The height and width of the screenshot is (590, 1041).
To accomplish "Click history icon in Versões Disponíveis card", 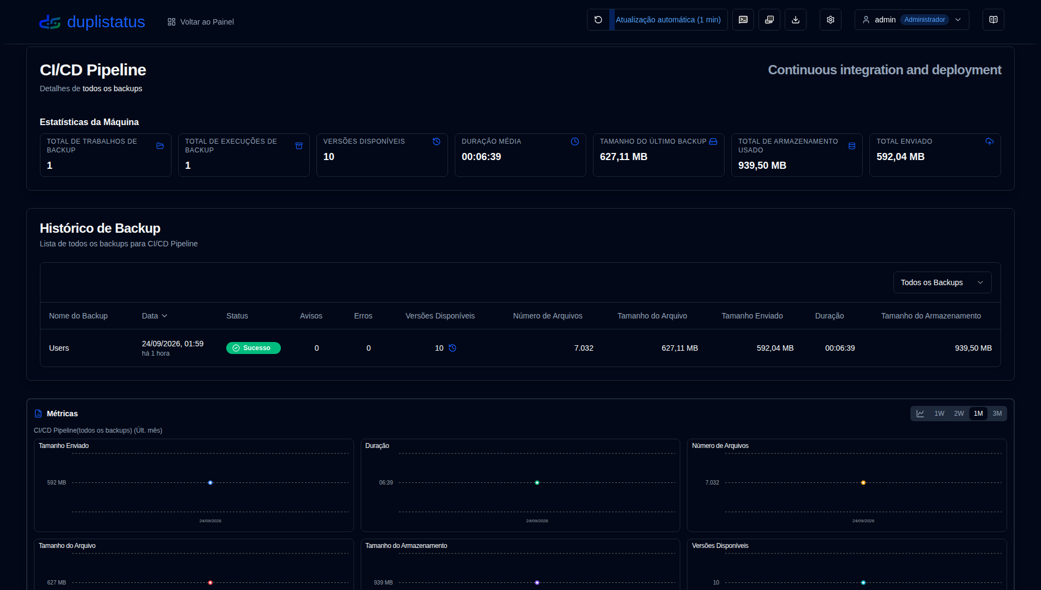I will [437, 141].
